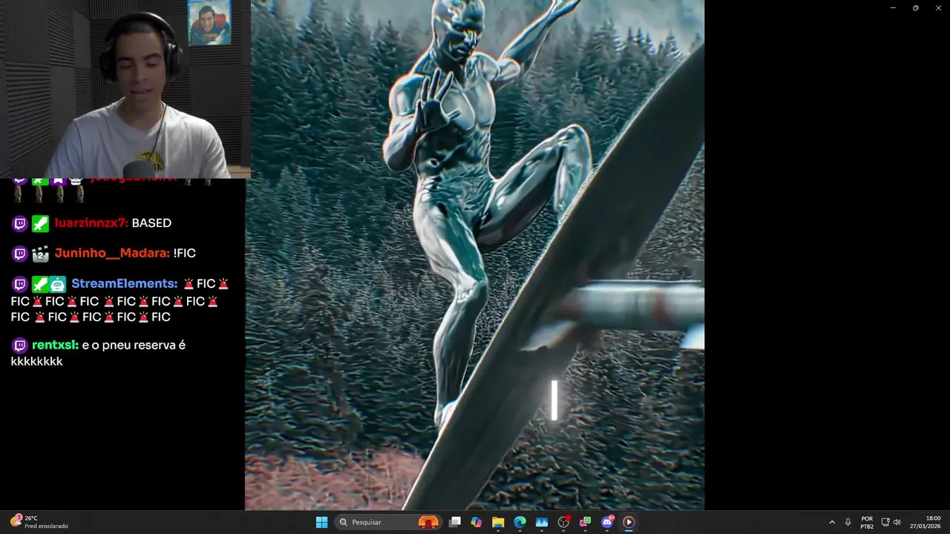Close the media player window
The width and height of the screenshot is (950, 534).
tap(938, 7)
